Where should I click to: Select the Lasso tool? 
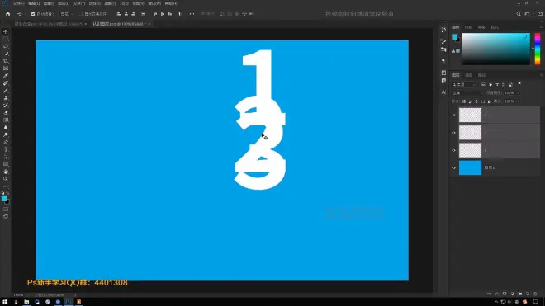[6, 46]
